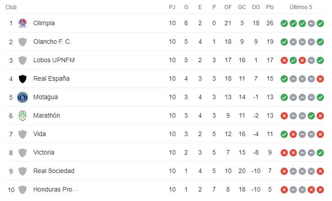Click Real España's red loss result icon
The height and width of the screenshot is (201, 332).
[x=320, y=79]
